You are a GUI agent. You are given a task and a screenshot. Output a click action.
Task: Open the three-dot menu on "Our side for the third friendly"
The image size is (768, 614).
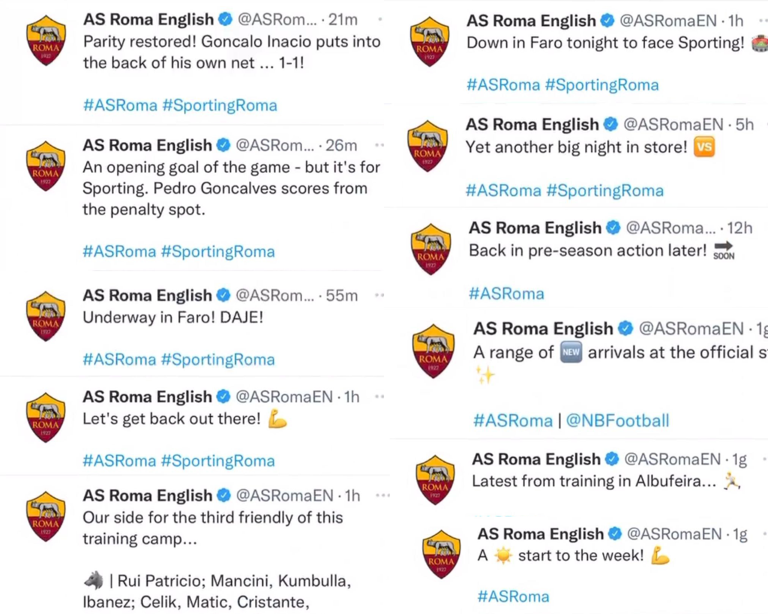tap(383, 495)
